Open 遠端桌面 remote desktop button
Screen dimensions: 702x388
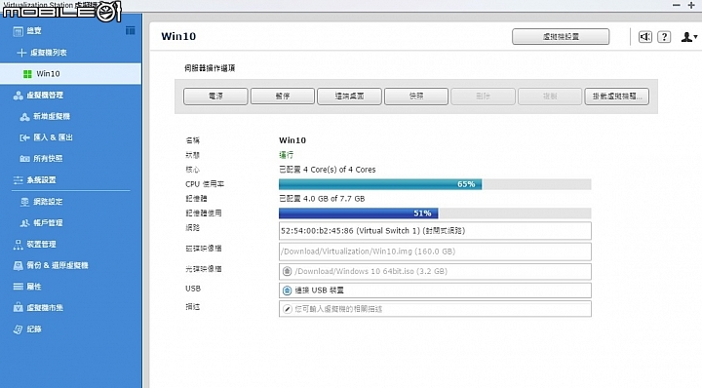coord(349,97)
